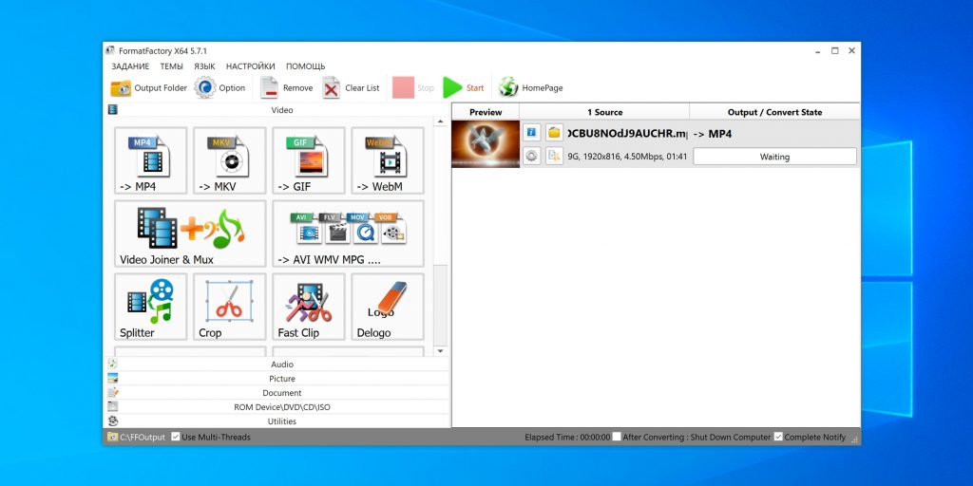The image size is (973, 486).
Task: Expand ROM Device\DVD\CD\ISO section
Action: tap(277, 407)
